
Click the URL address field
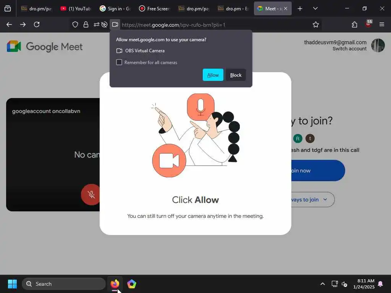(x=215, y=25)
